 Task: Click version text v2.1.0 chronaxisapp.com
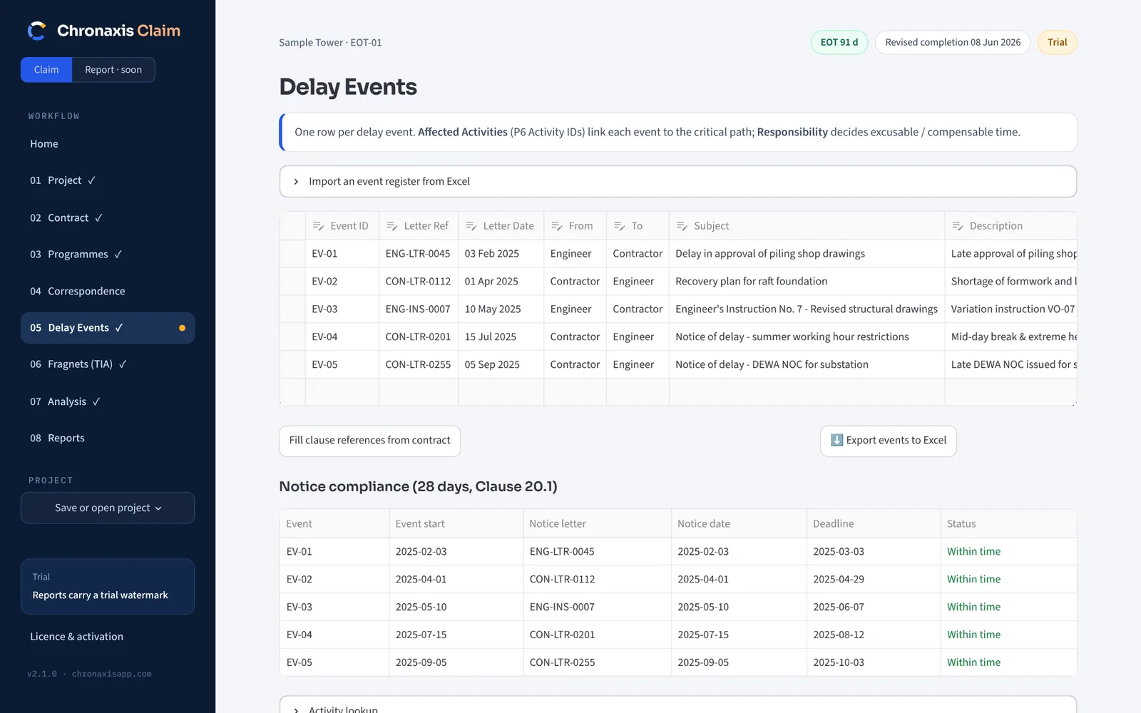89,674
